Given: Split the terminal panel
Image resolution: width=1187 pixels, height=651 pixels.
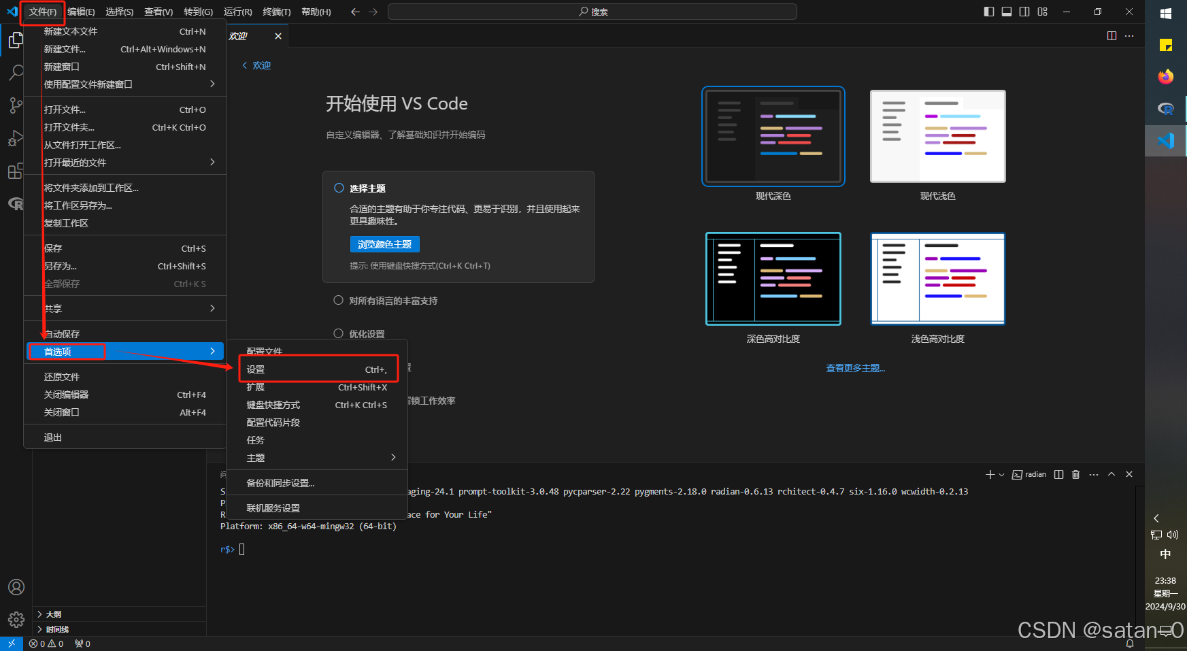Looking at the screenshot, I should click(x=1058, y=474).
